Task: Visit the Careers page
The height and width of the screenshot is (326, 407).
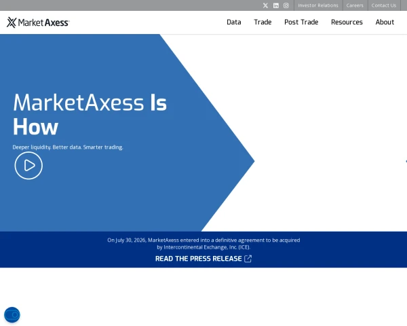Action: (x=355, y=5)
